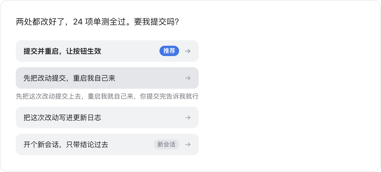Click the arrow icon on 先把改动提交 row
The image size is (381, 172).
[188, 78]
